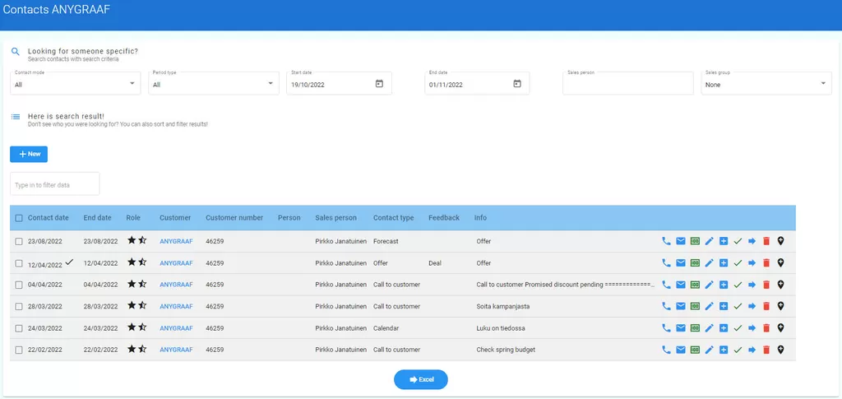Click the Sales person input field

click(628, 84)
